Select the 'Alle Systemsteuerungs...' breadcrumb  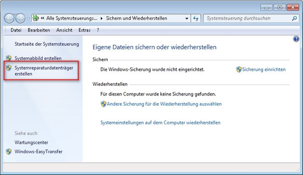(x=72, y=18)
